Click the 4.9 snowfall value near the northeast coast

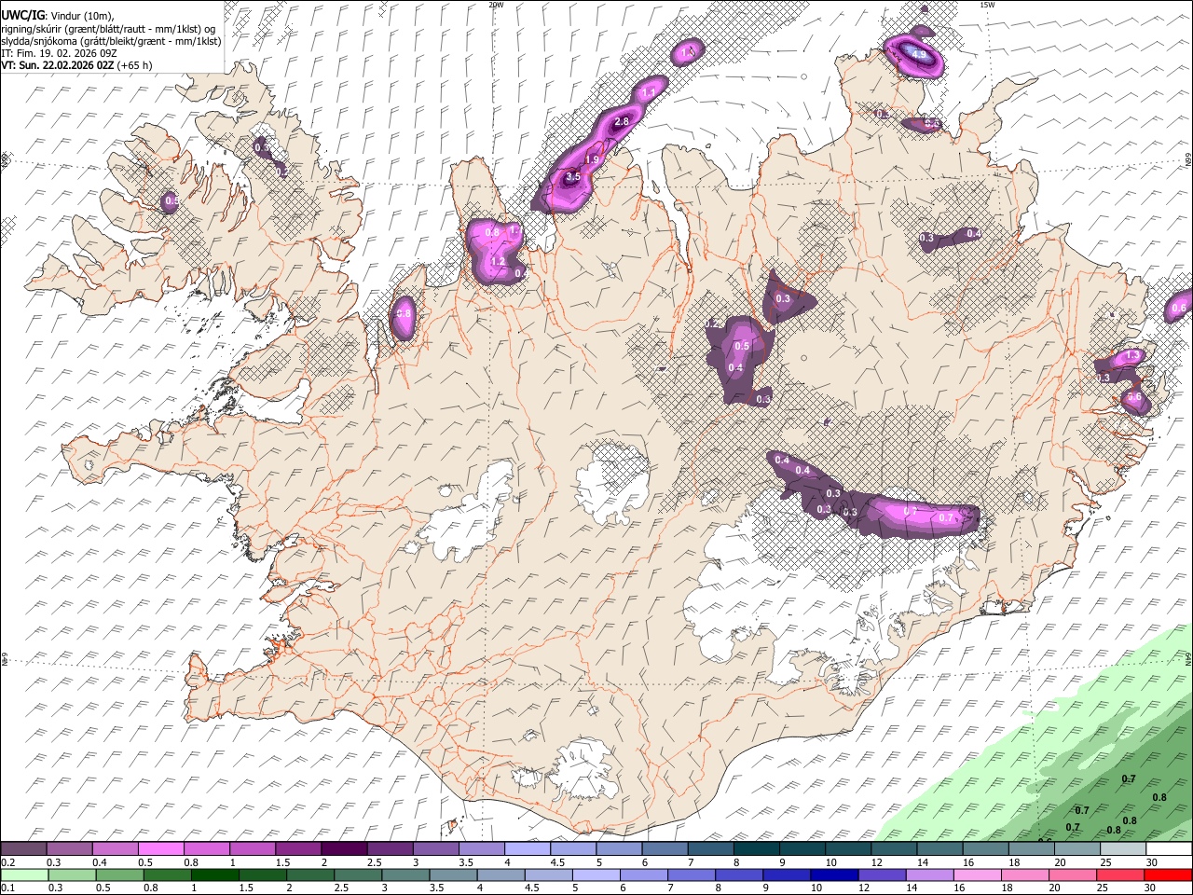919,55
